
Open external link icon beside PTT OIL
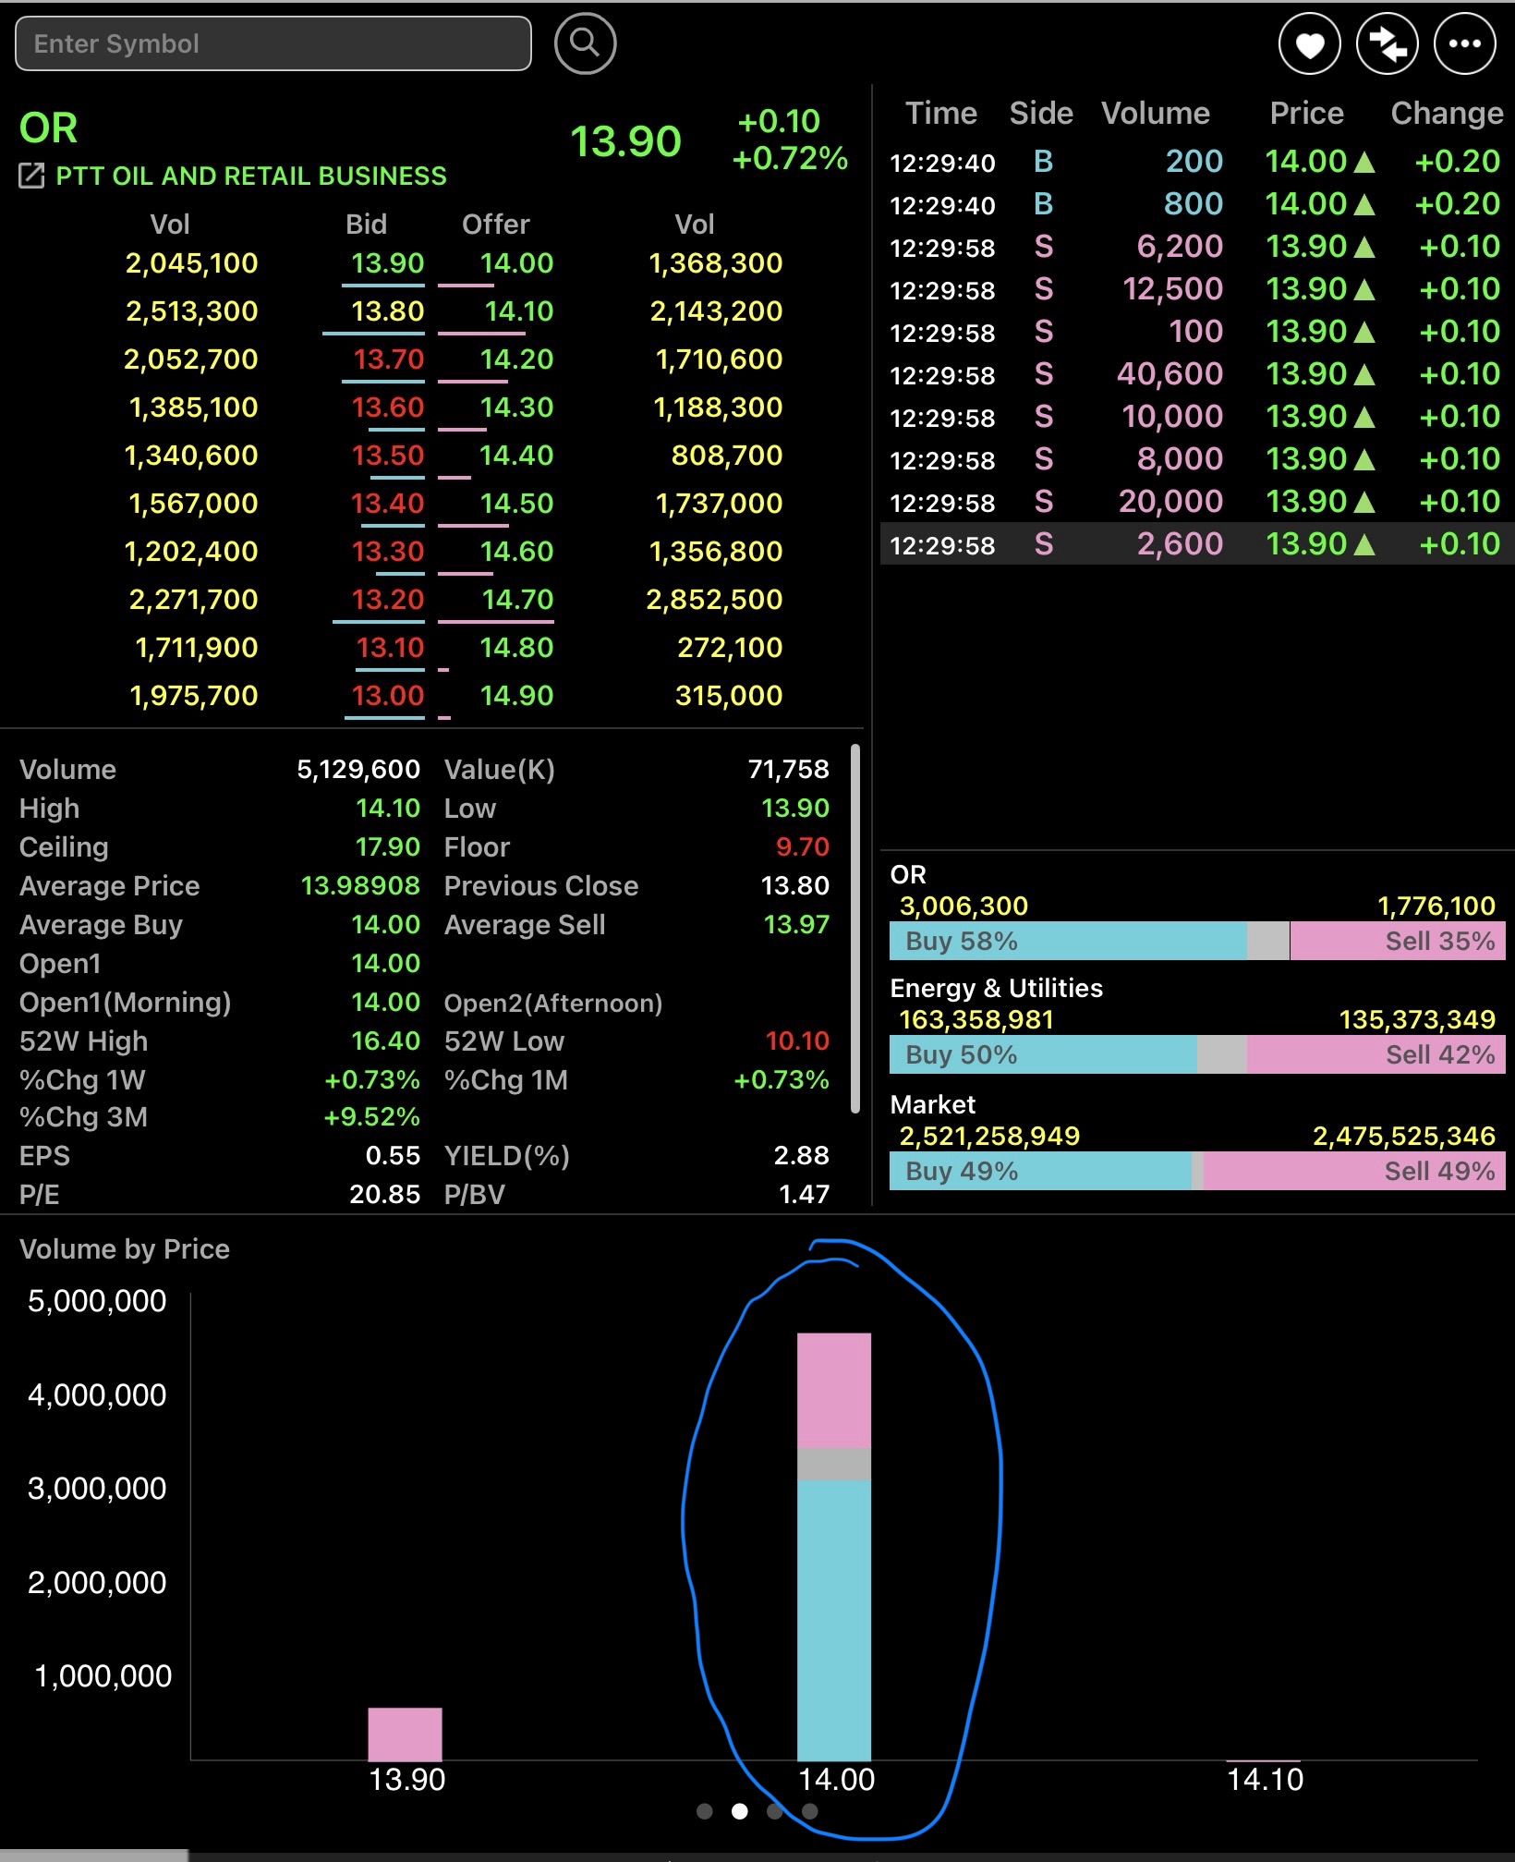tap(31, 176)
